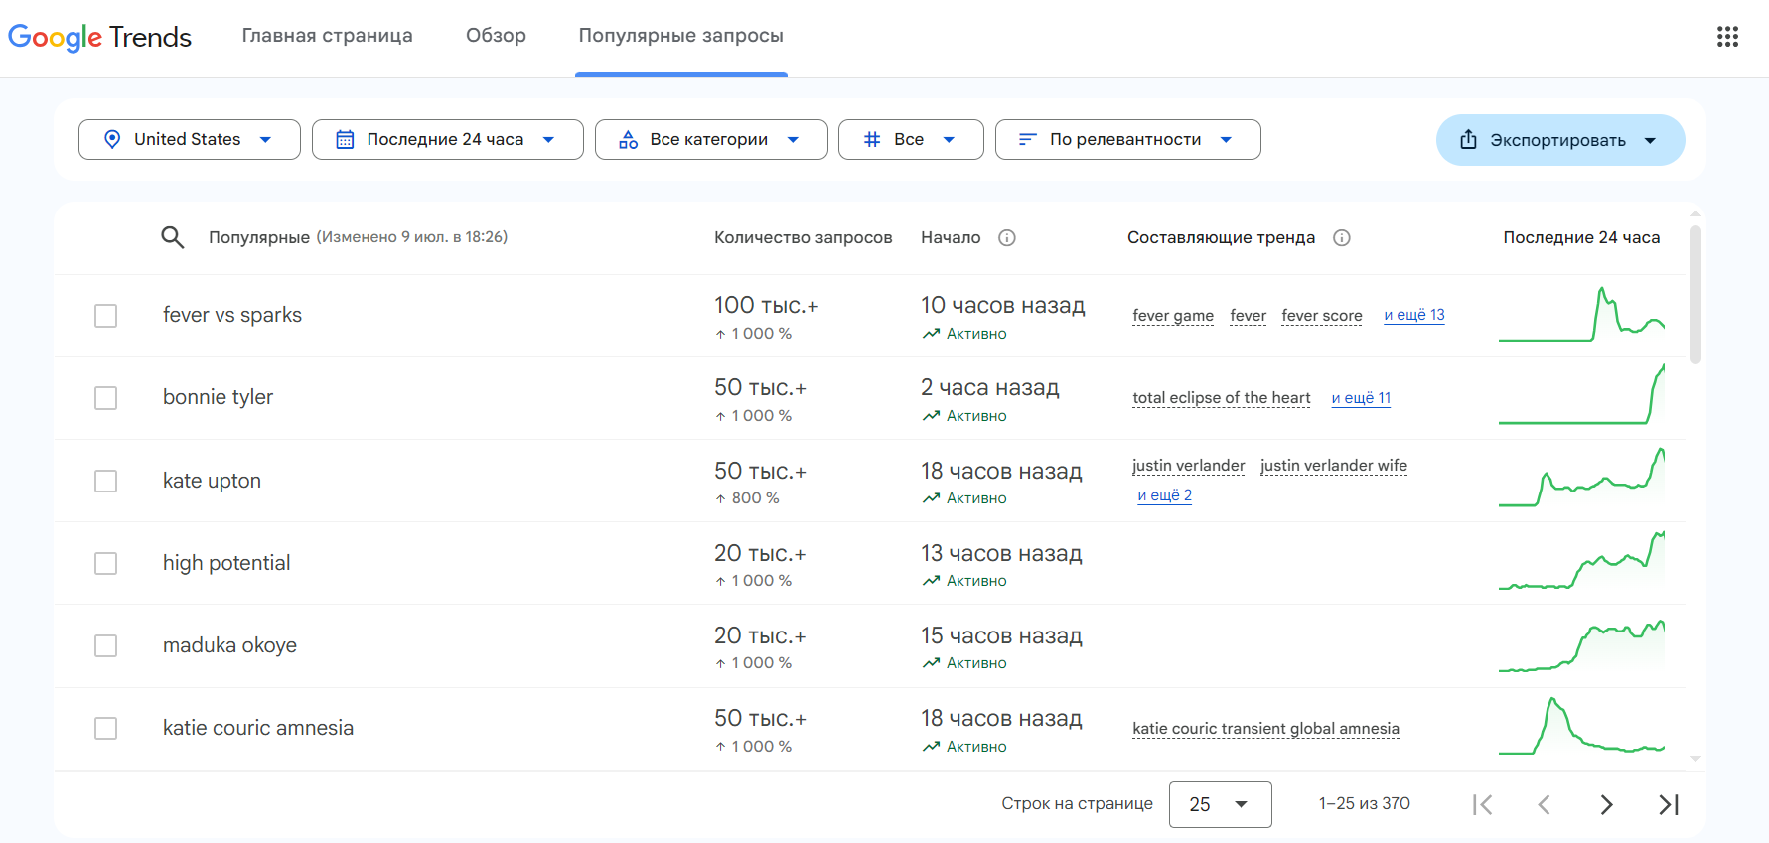Tick the checkbox beside katie couric amnesia
The width and height of the screenshot is (1769, 843).
pyautogui.click(x=105, y=729)
